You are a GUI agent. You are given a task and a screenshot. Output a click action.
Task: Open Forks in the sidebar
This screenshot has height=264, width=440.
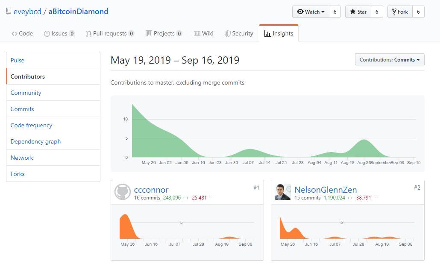coord(53,174)
